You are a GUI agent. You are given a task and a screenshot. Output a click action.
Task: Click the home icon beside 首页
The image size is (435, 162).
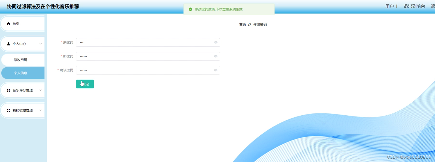9,24
